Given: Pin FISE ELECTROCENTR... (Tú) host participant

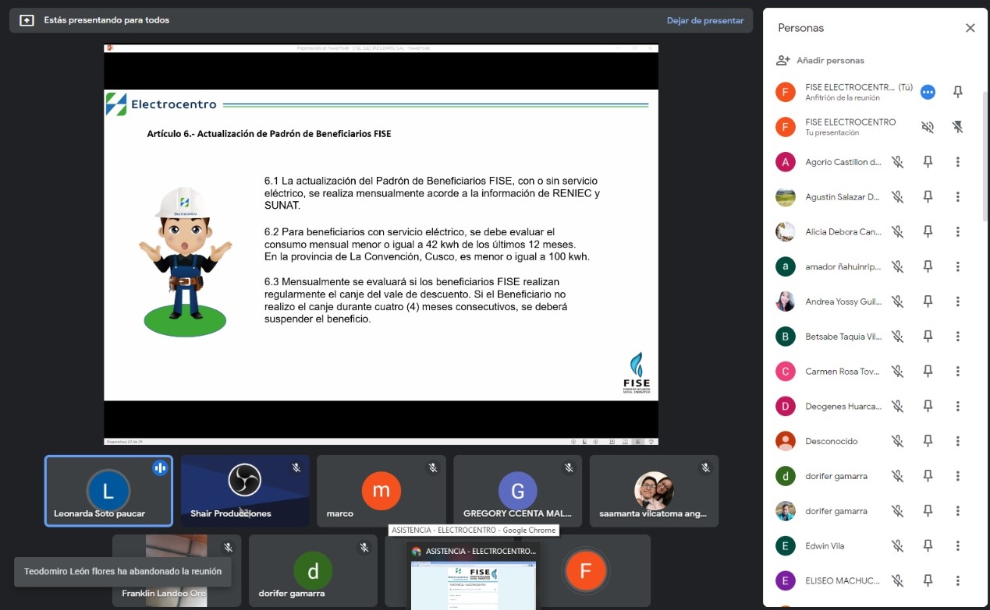Looking at the screenshot, I should pyautogui.click(x=958, y=92).
